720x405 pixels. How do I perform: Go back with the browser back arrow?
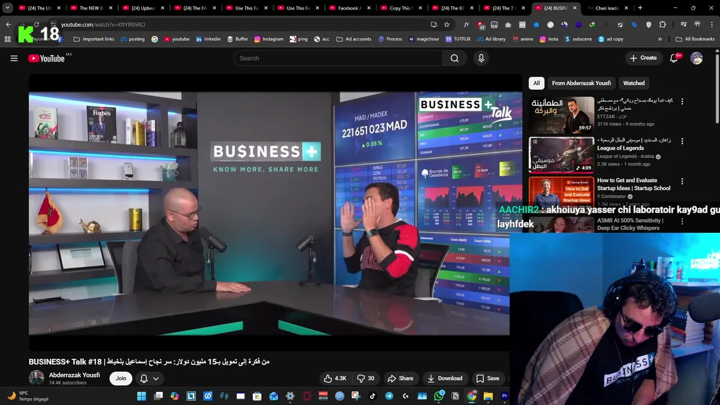pos(8,24)
